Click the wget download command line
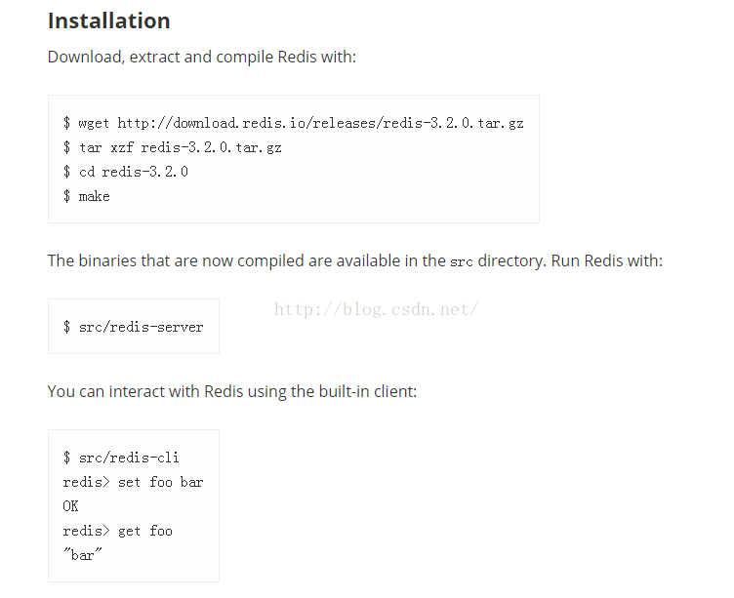Screen dimensions: 734x598 click(294, 123)
